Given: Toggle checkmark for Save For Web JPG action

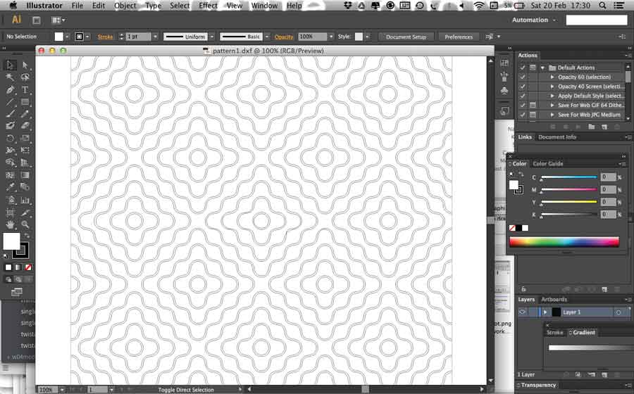Looking at the screenshot, I should (x=523, y=115).
